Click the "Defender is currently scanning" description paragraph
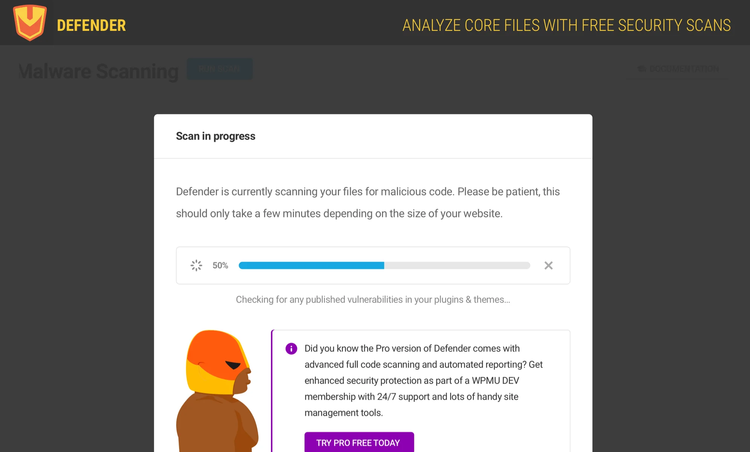 (368, 202)
